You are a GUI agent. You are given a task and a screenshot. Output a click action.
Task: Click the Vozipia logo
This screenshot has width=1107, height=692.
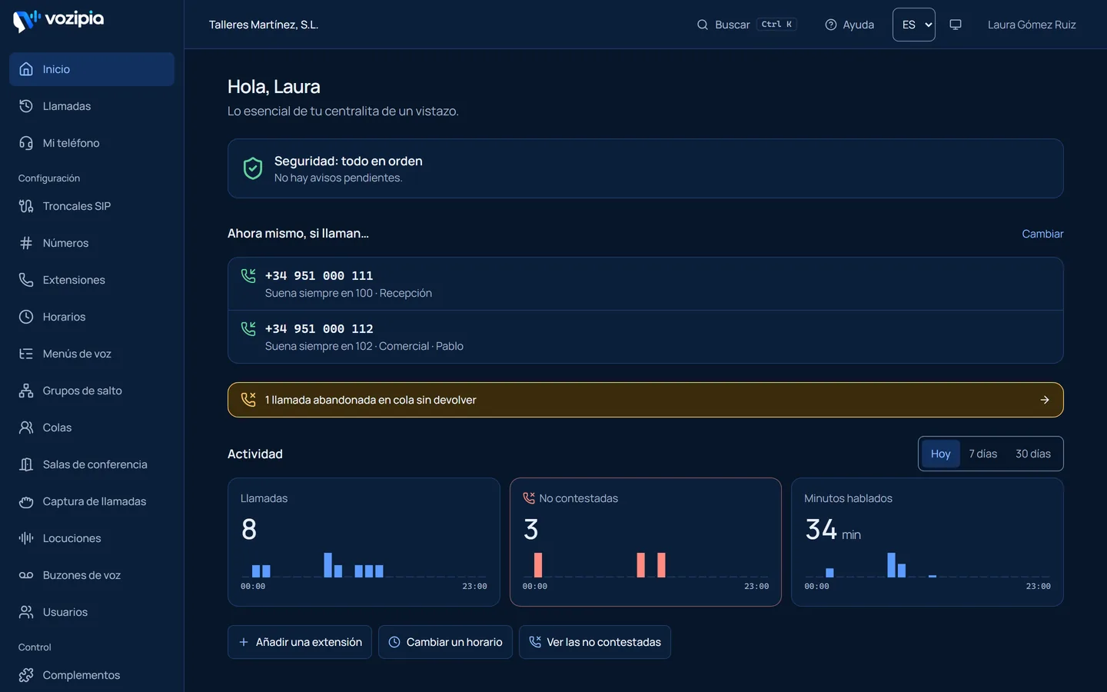pyautogui.click(x=58, y=20)
